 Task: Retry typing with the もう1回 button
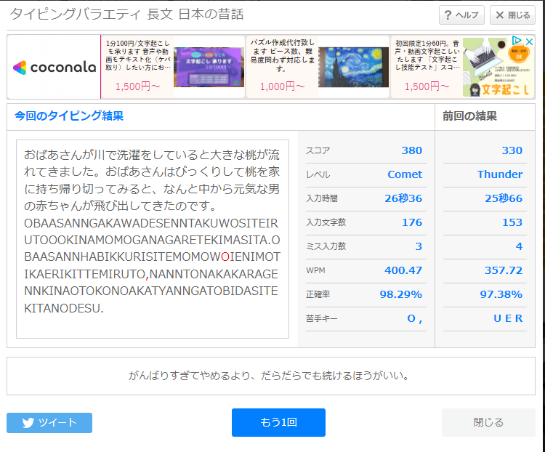coord(278,422)
